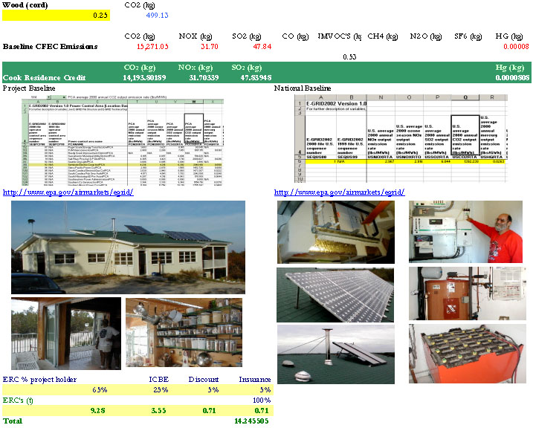
Task: Select the 0.71 Discount ERC value
Action: click(x=210, y=411)
